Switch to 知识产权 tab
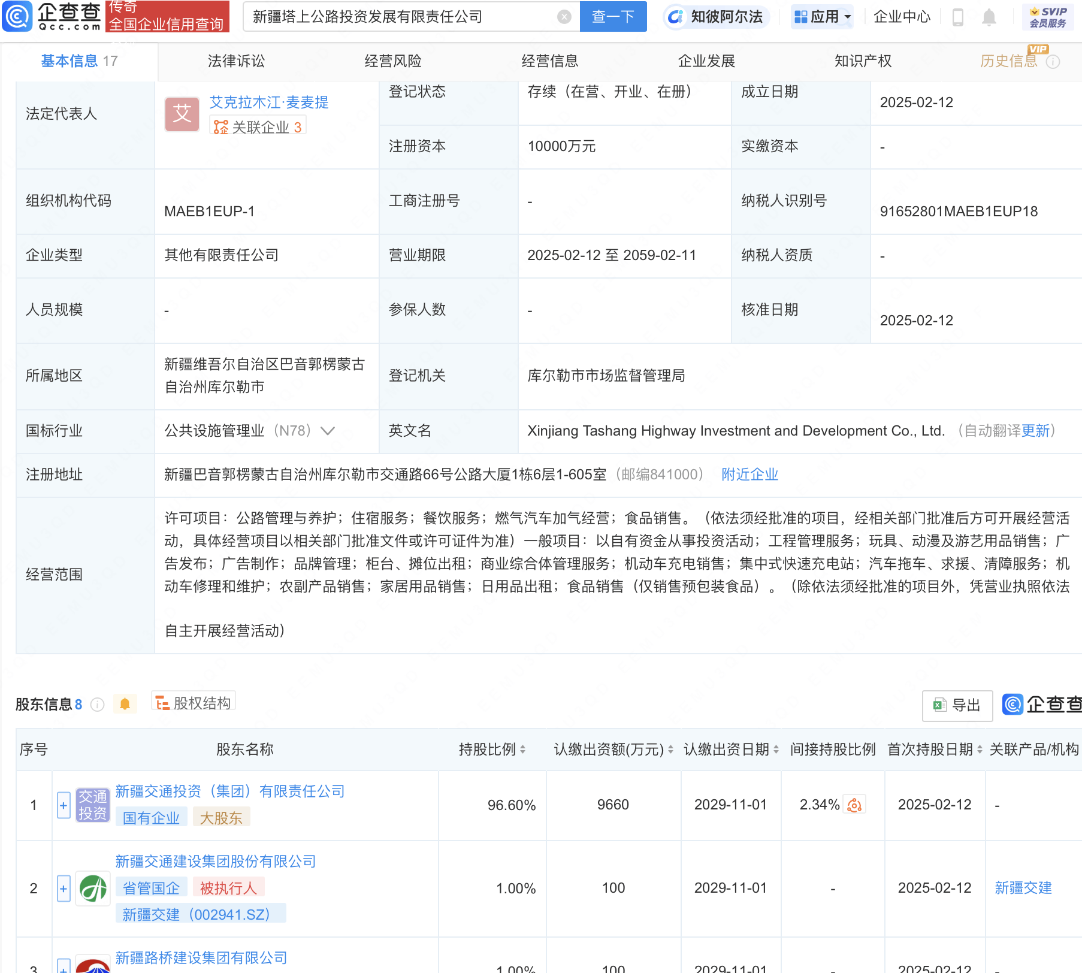The height and width of the screenshot is (973, 1082). coord(863,61)
